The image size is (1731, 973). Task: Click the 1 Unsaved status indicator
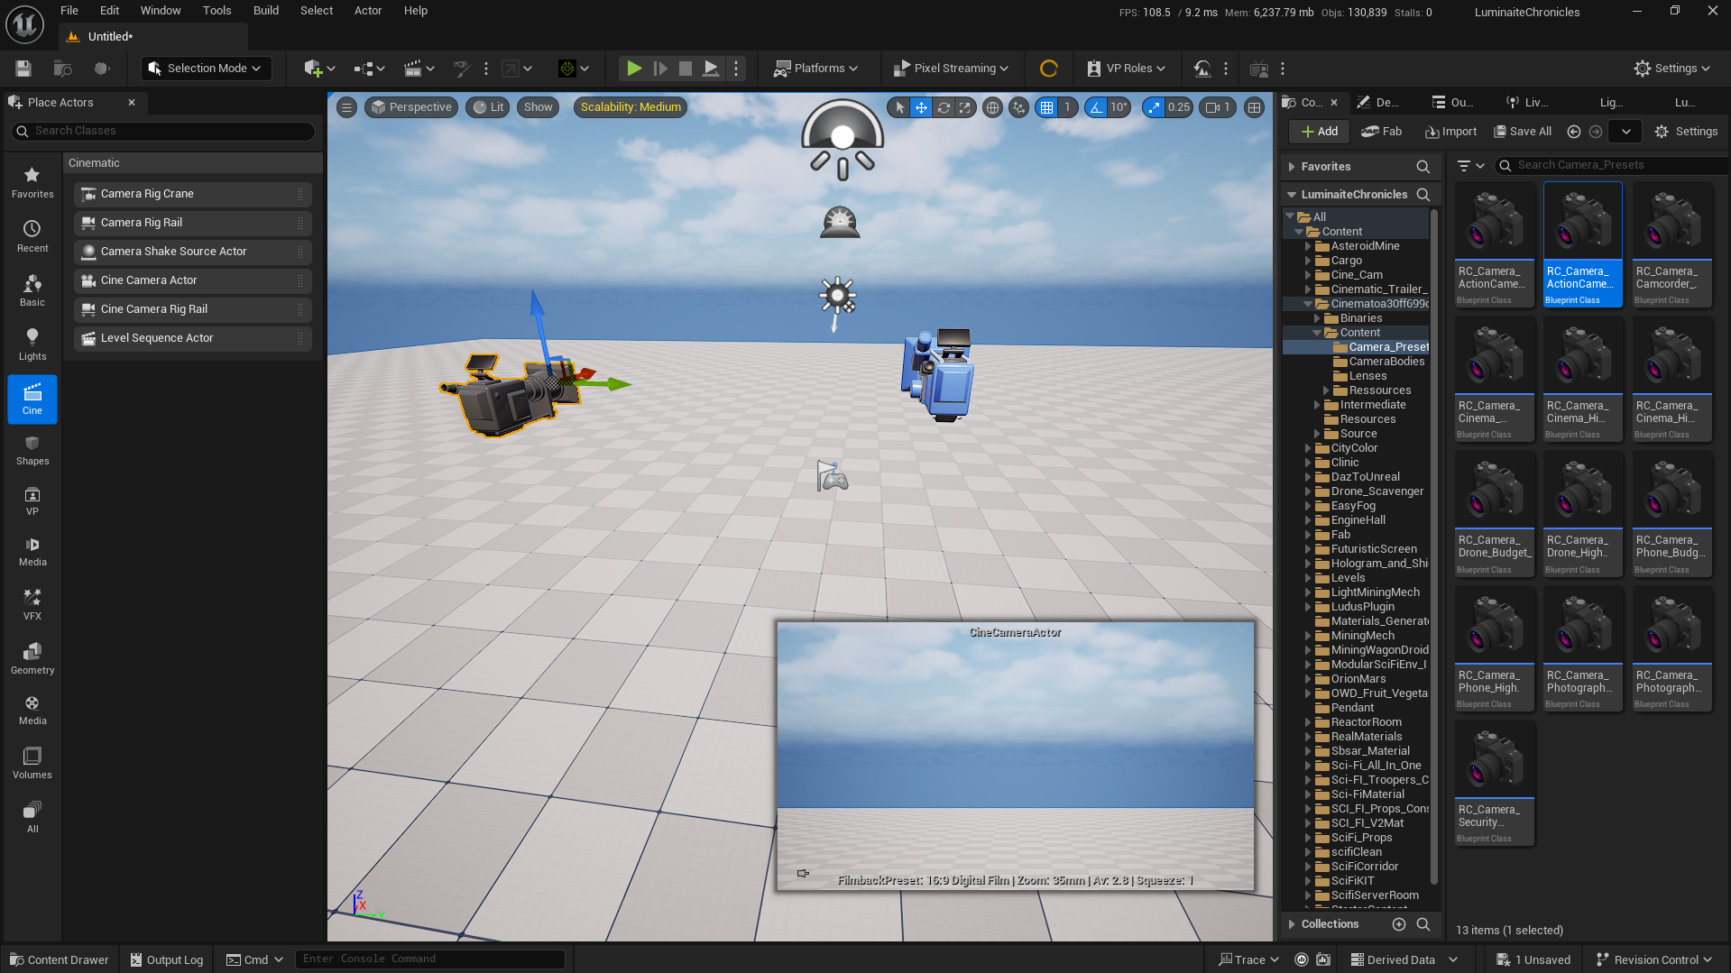[x=1533, y=959]
